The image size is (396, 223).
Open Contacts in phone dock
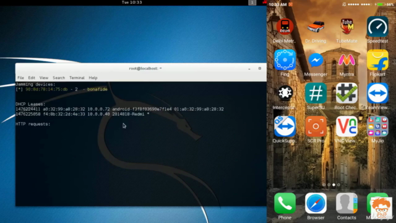pyautogui.click(x=346, y=203)
